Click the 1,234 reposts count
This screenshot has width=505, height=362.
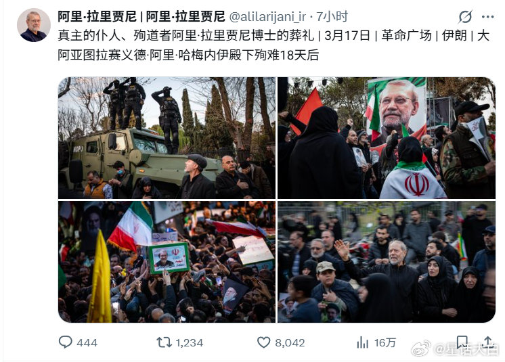point(190,342)
